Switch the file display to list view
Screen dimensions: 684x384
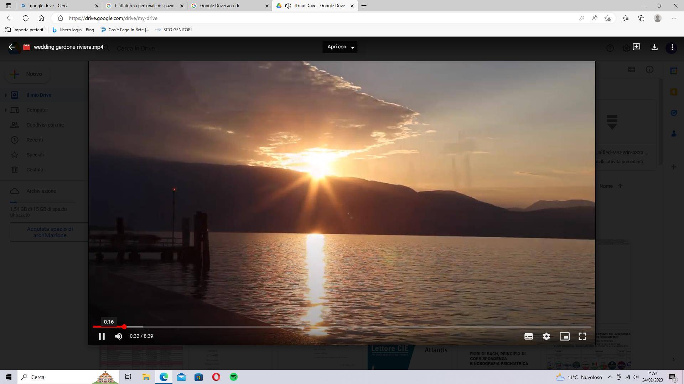(x=632, y=69)
